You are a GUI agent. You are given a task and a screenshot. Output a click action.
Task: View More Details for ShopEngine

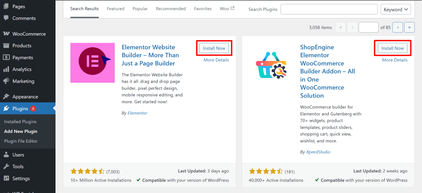point(395,60)
